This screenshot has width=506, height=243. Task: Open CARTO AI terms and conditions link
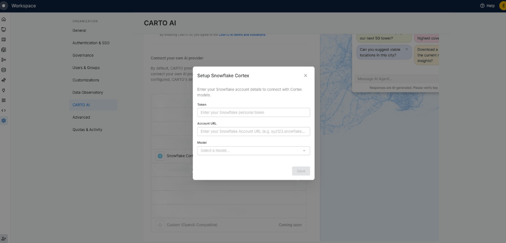[242, 35]
